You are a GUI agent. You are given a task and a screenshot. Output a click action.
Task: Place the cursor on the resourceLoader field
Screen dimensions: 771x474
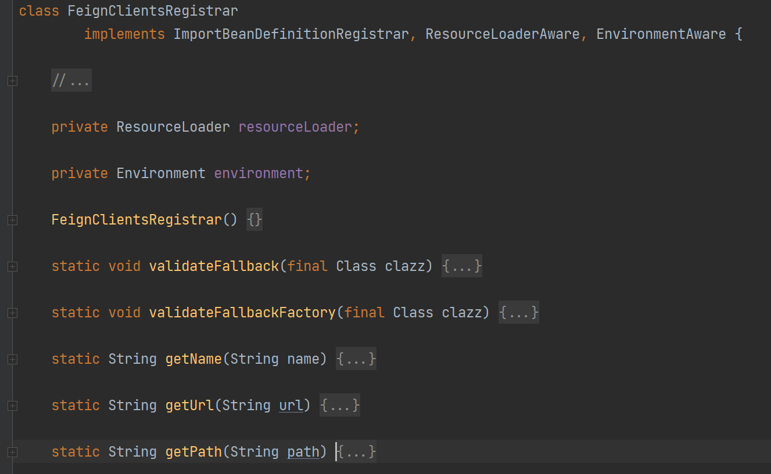(295, 127)
